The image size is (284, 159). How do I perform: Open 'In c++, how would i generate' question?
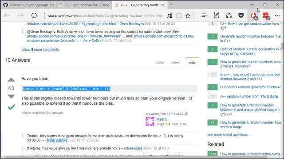[x=250, y=76]
